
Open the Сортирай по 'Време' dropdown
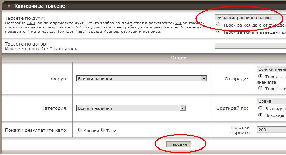[271, 101]
